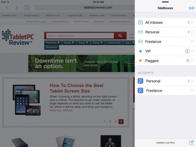The image size is (196, 147).
Task: Tap the orange Flagged dot icon
Action: pos(140,60)
